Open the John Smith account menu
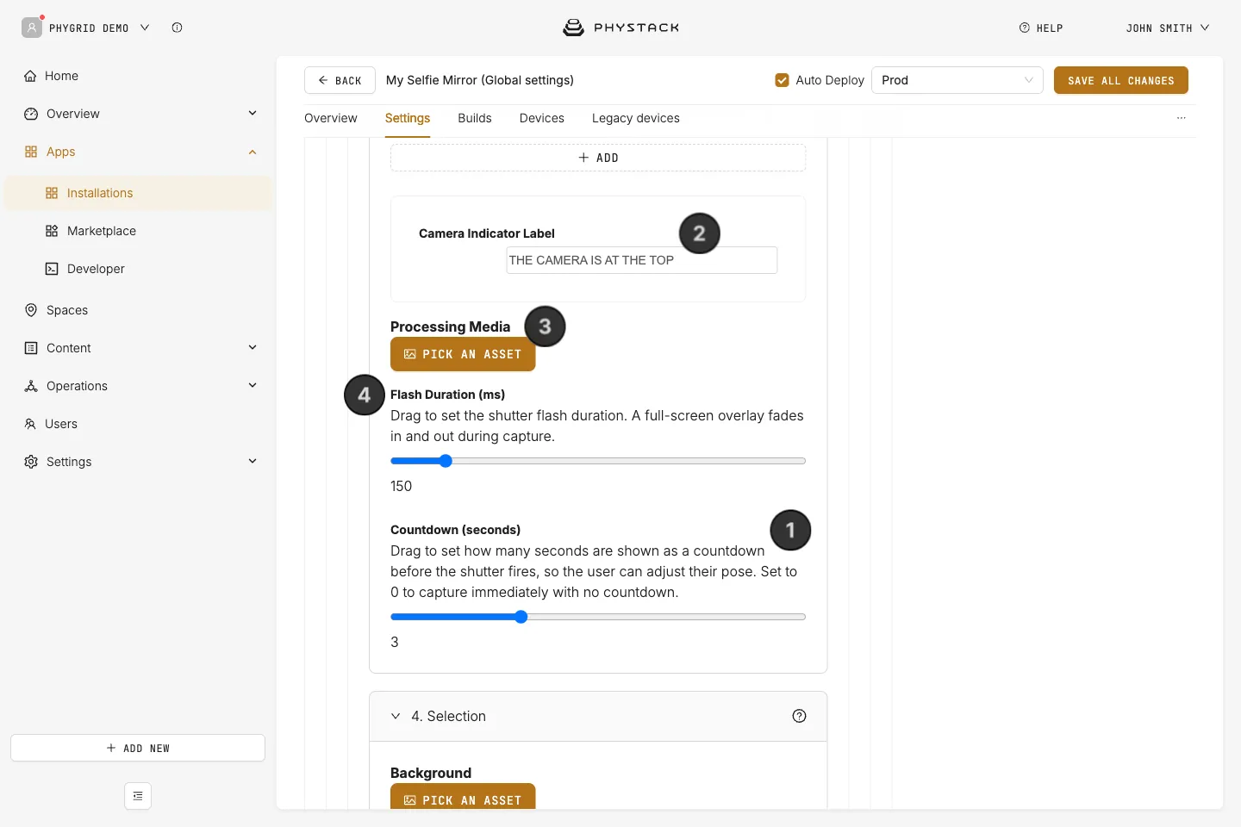The width and height of the screenshot is (1241, 827). coord(1167,28)
